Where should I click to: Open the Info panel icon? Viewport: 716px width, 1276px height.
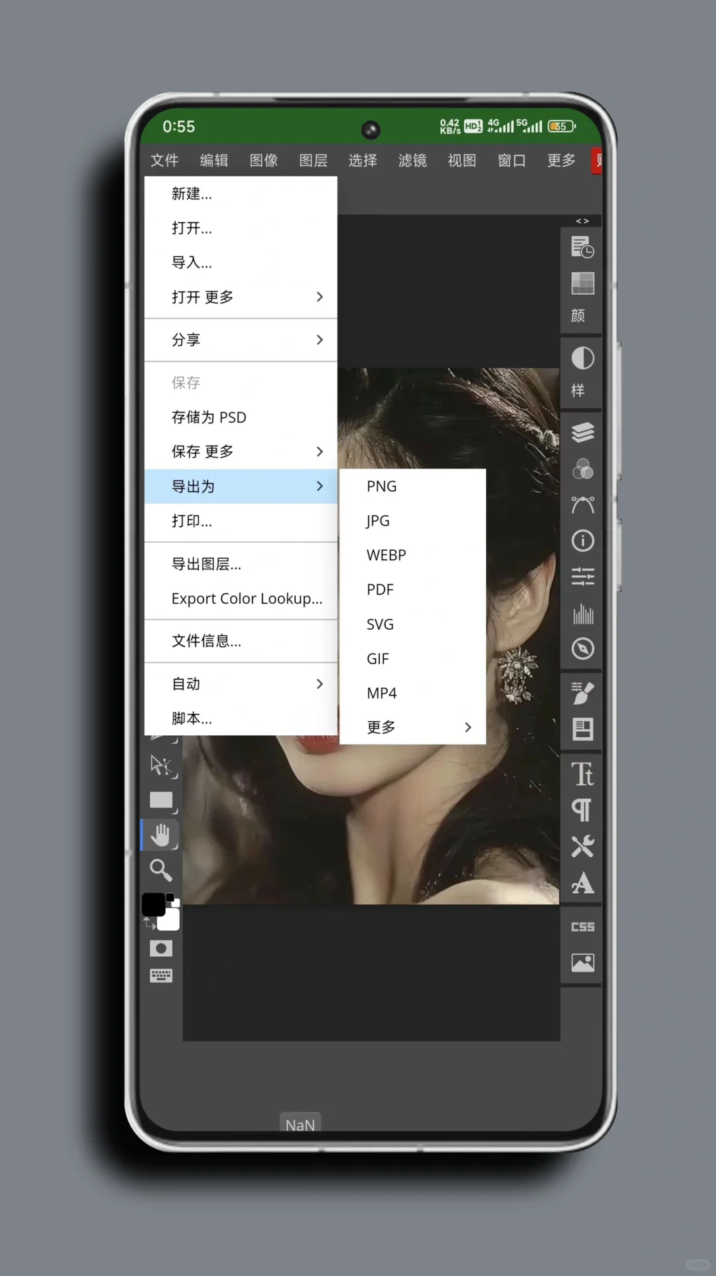coord(582,541)
